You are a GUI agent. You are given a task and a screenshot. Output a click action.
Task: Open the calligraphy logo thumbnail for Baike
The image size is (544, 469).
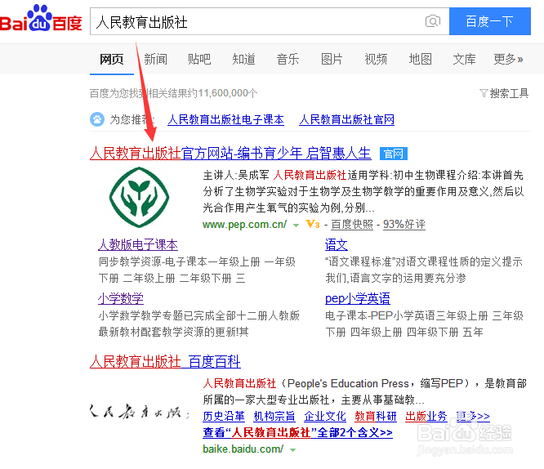tap(140, 412)
